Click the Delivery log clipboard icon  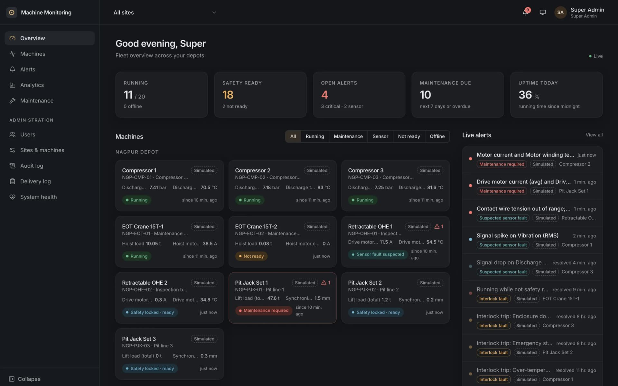13,181
